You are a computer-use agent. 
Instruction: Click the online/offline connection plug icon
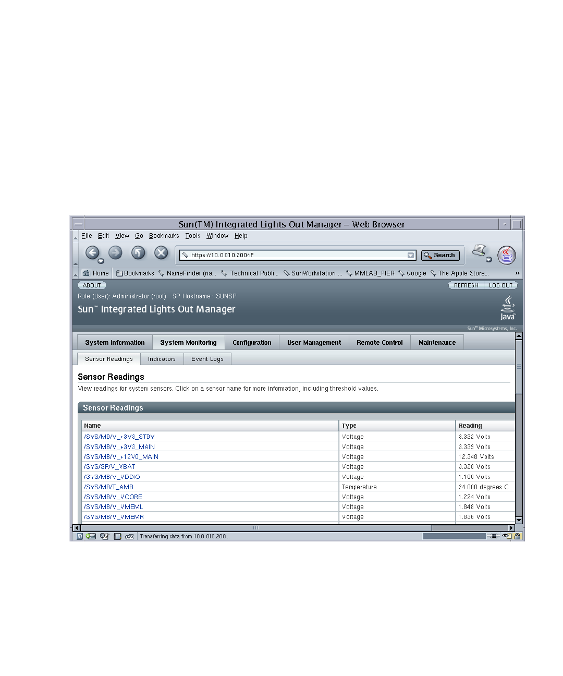pyautogui.click(x=493, y=536)
